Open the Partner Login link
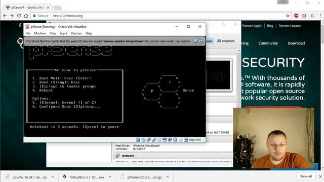The height and width of the screenshot is (182, 324). tap(252, 26)
